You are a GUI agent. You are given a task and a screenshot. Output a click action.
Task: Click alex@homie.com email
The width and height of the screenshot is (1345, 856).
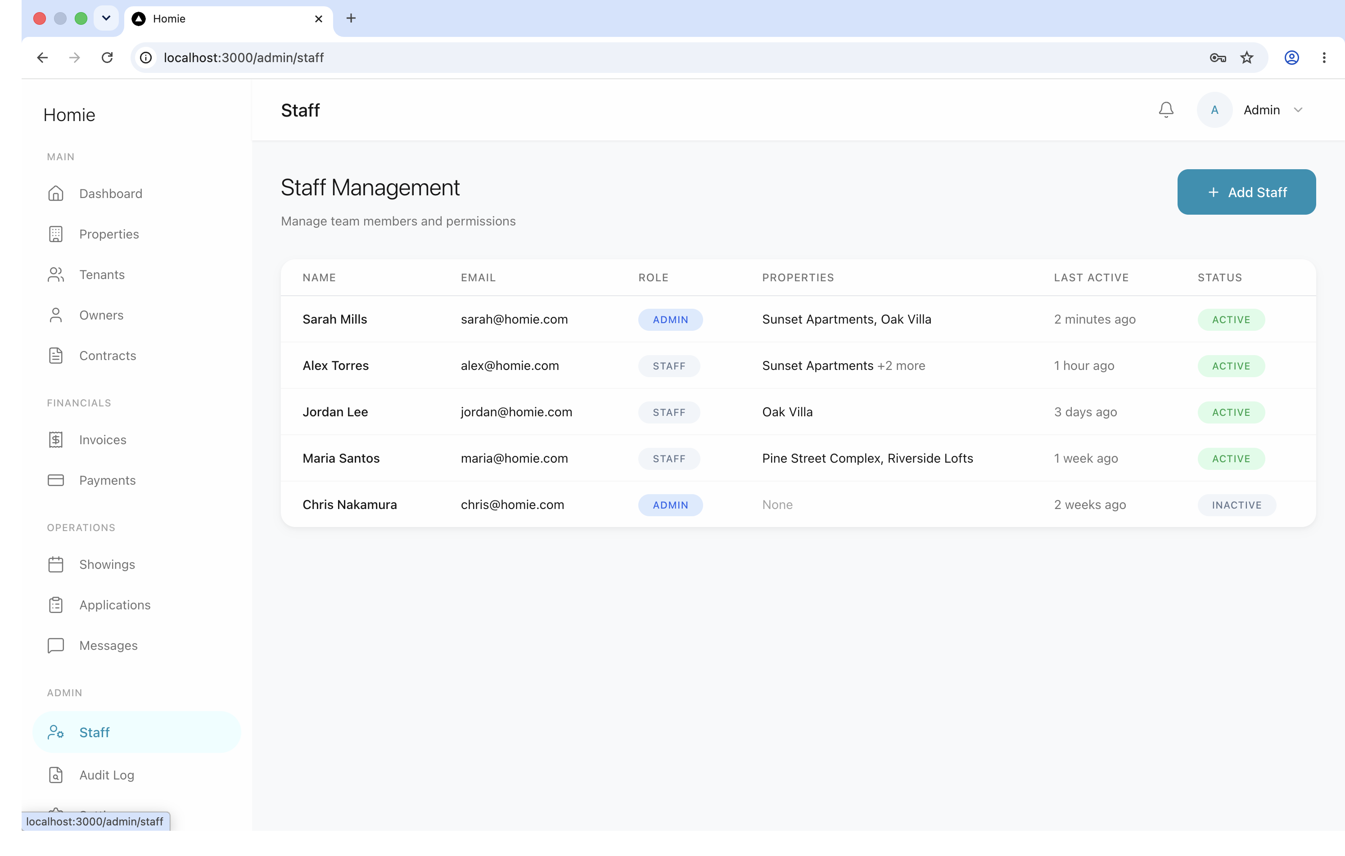510,366
